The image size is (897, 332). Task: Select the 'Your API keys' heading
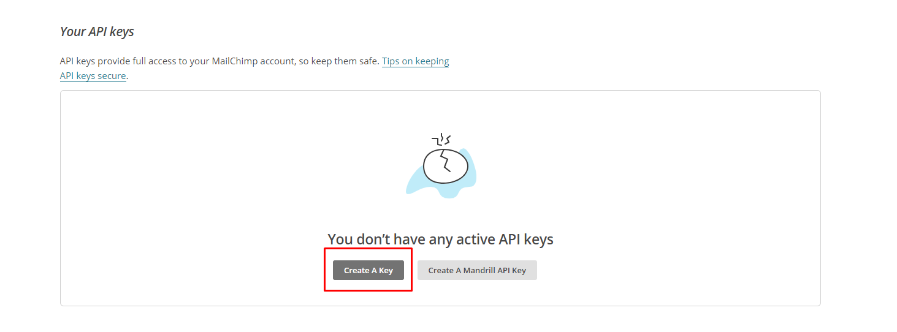pos(97,32)
